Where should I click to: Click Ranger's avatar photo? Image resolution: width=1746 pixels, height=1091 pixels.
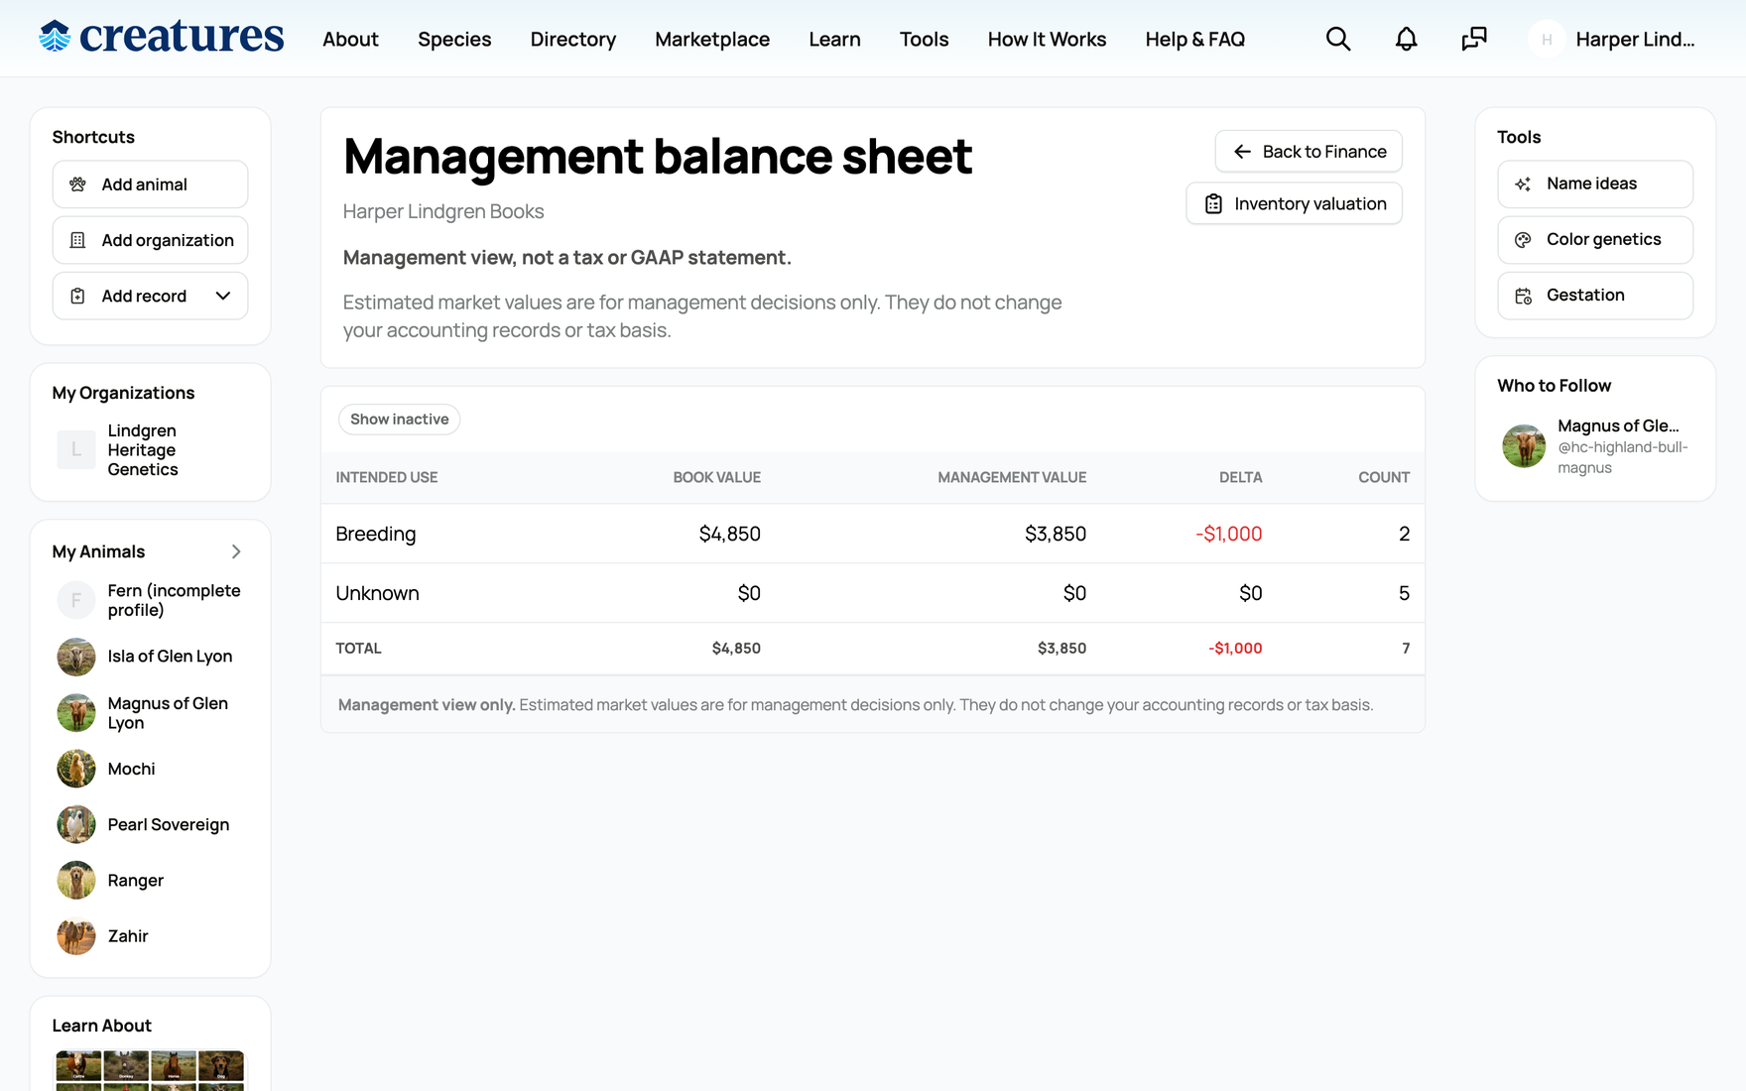click(x=76, y=880)
